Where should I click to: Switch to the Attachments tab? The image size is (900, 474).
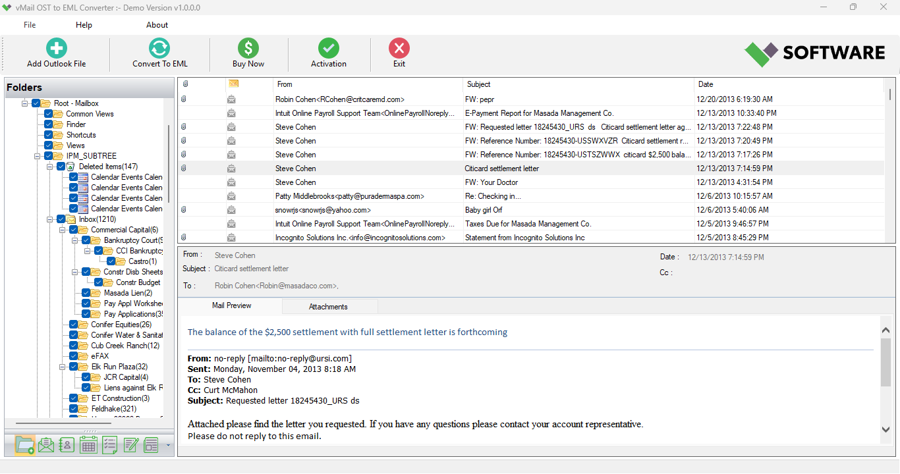pos(329,306)
